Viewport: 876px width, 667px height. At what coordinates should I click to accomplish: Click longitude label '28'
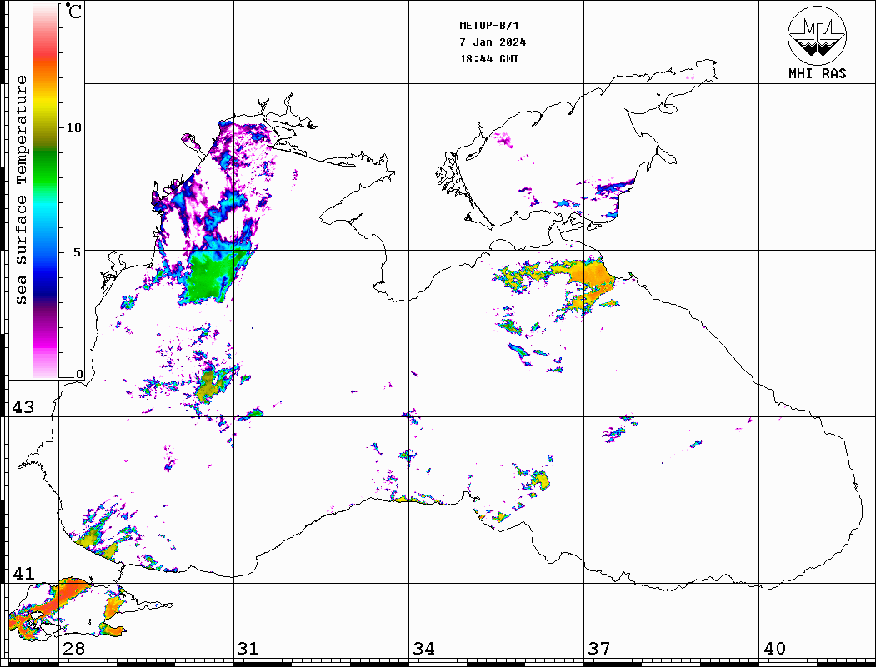pyautogui.click(x=73, y=648)
